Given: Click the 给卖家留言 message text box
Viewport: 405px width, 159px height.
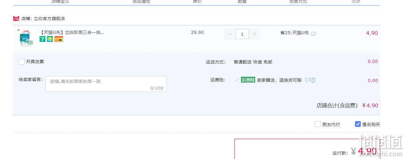Looking at the screenshot, I should pos(106,84).
